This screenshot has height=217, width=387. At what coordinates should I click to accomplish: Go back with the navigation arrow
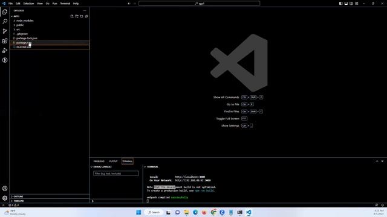tap(129, 4)
